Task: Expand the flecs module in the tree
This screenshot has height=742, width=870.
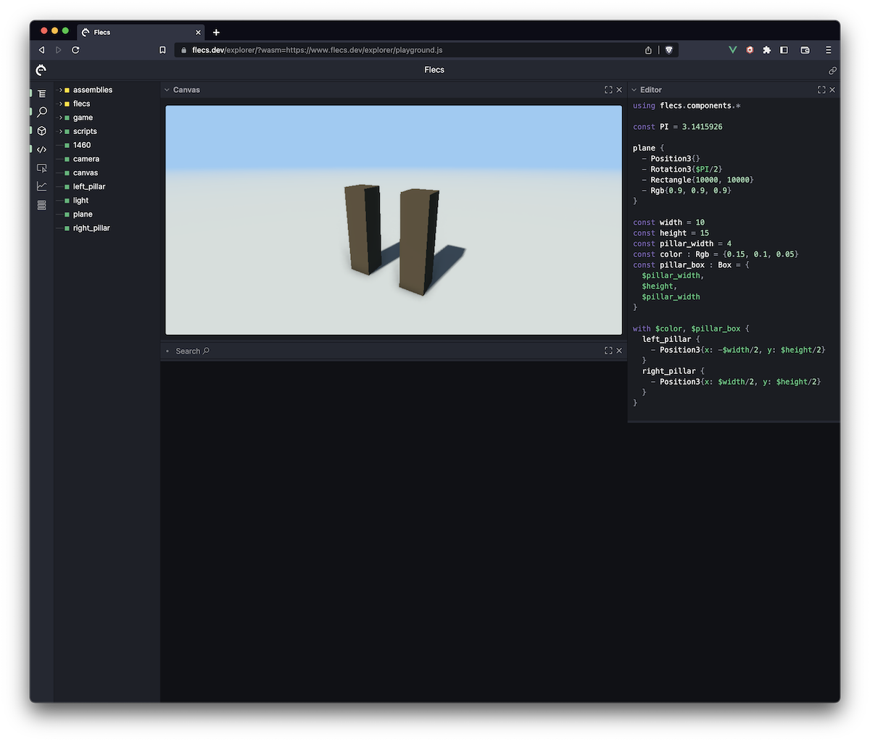Action: click(x=60, y=103)
